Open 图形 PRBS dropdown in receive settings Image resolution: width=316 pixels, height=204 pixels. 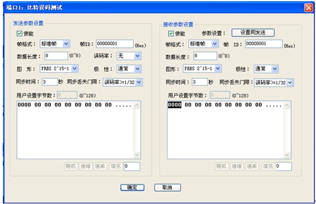click(202, 69)
